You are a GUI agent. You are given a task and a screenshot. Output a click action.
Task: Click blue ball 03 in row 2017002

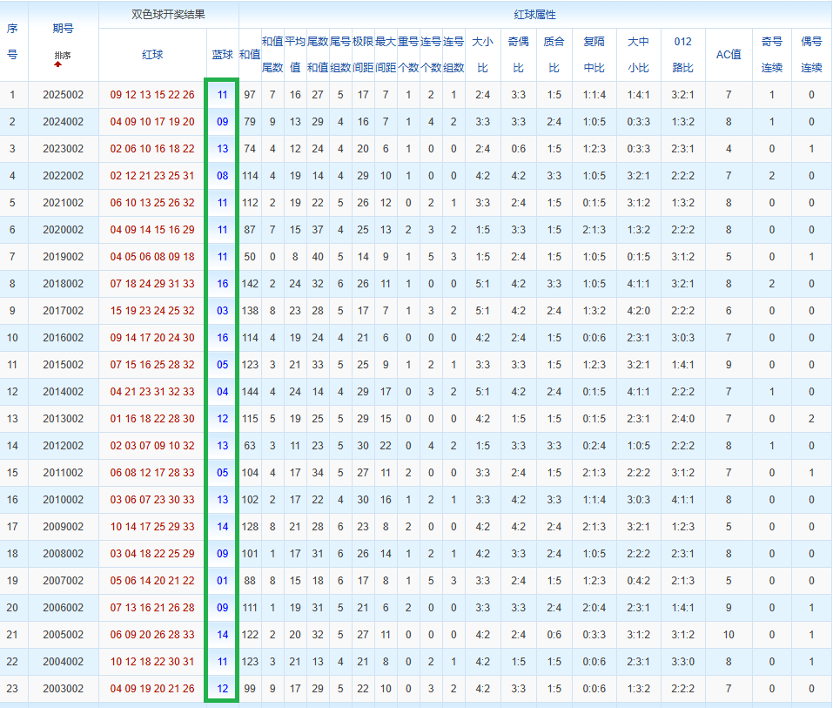(x=223, y=311)
